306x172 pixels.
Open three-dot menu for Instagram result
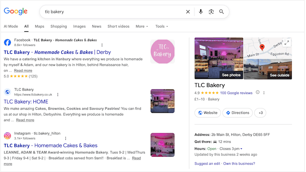(x=66, y=138)
